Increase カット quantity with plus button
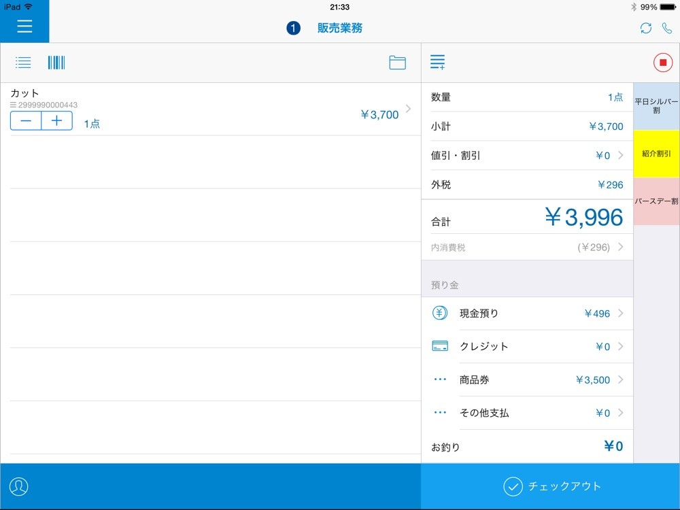 coord(57,121)
